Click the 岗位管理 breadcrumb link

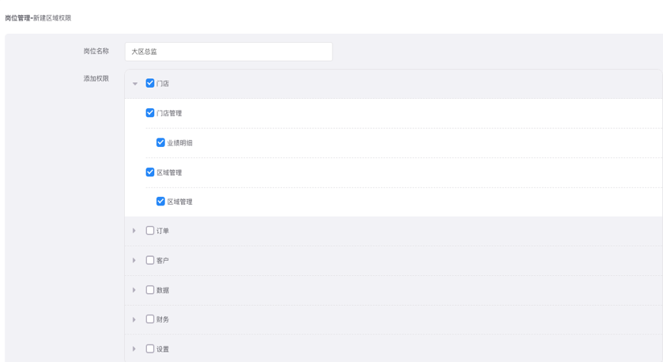[x=17, y=18]
